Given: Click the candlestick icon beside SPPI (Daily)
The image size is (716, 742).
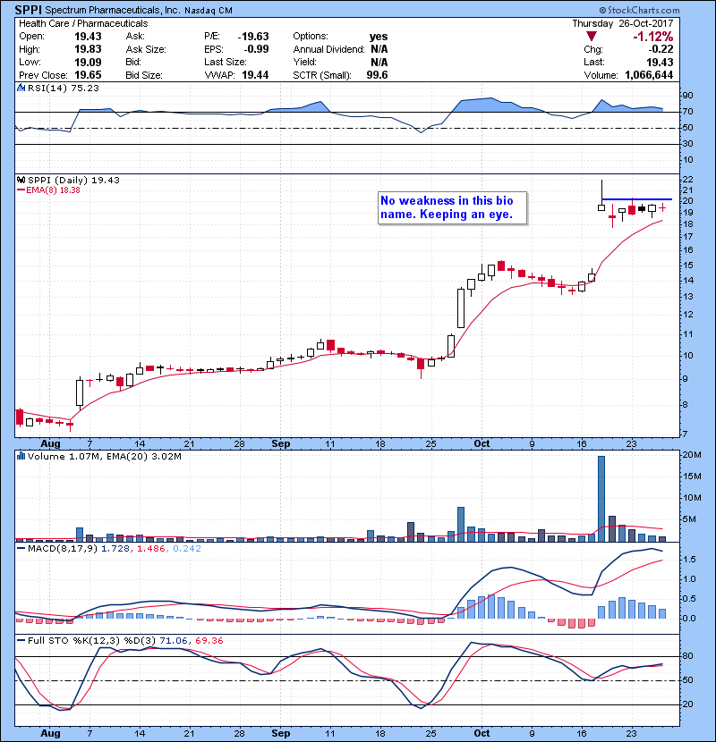Looking at the screenshot, I should coord(21,180).
